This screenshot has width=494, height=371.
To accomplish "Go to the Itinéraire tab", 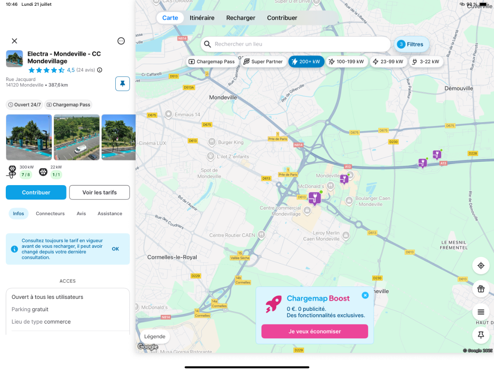I will click(x=202, y=18).
